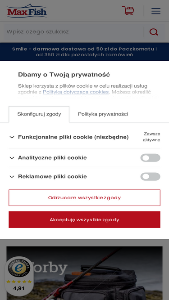169x300 pixels.
Task: Click the Smile darmowa dostawa banner
Action: click(x=85, y=52)
